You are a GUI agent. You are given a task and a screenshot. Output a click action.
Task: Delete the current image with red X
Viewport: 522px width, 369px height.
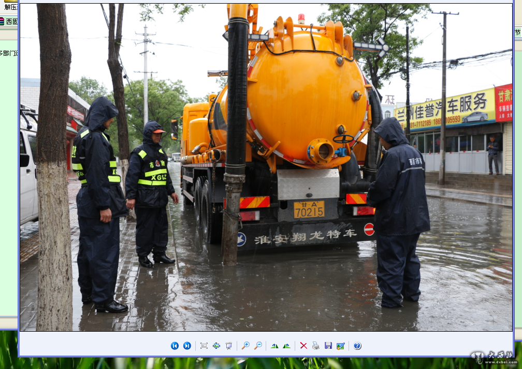[x=303, y=346]
